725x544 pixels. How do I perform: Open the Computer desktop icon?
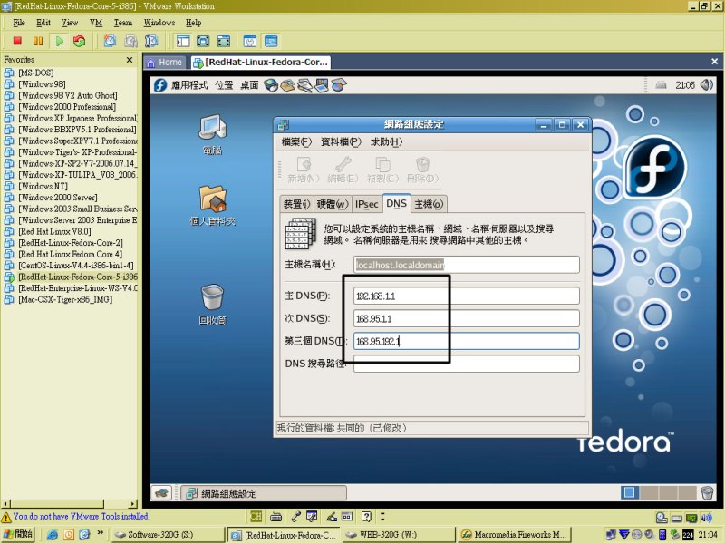pos(212,134)
